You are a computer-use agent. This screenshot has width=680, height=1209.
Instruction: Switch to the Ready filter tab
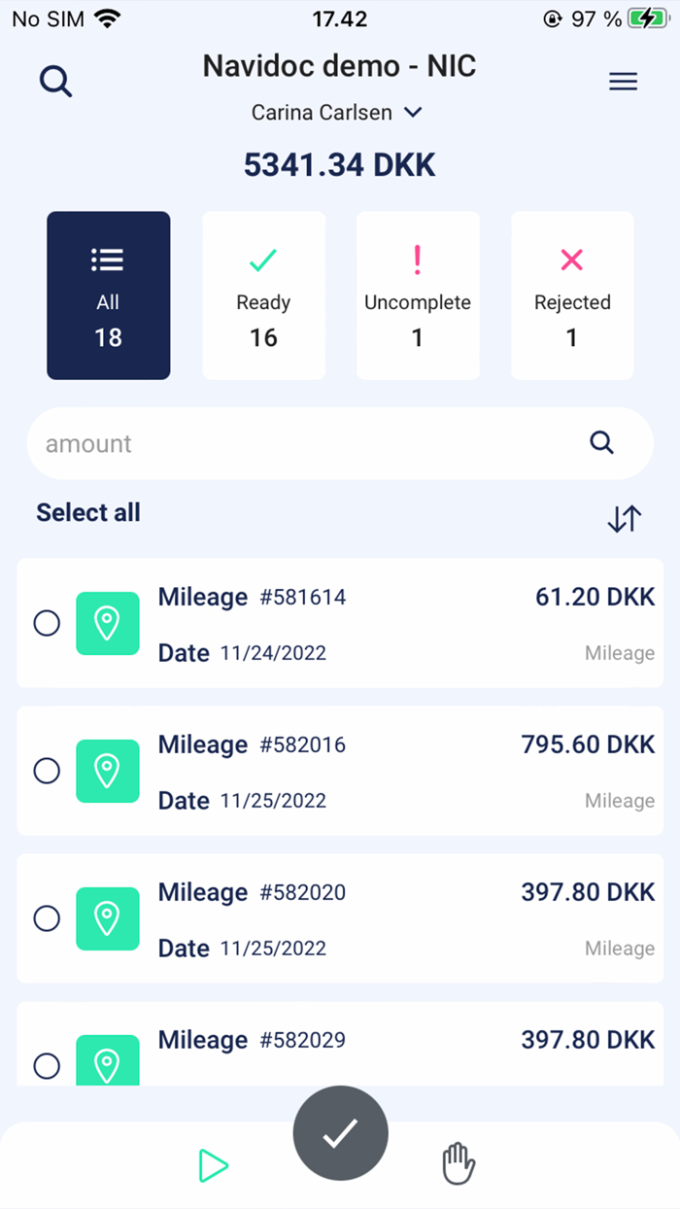(263, 295)
